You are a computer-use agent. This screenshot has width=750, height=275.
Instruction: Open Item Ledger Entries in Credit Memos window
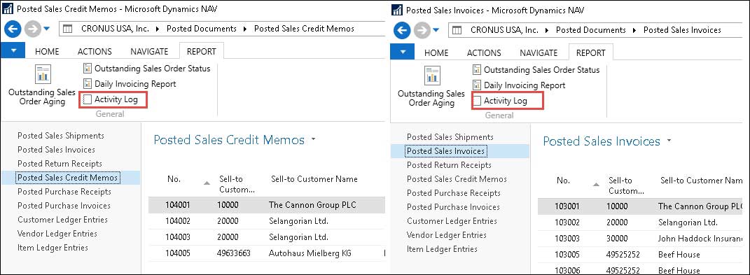coord(53,248)
